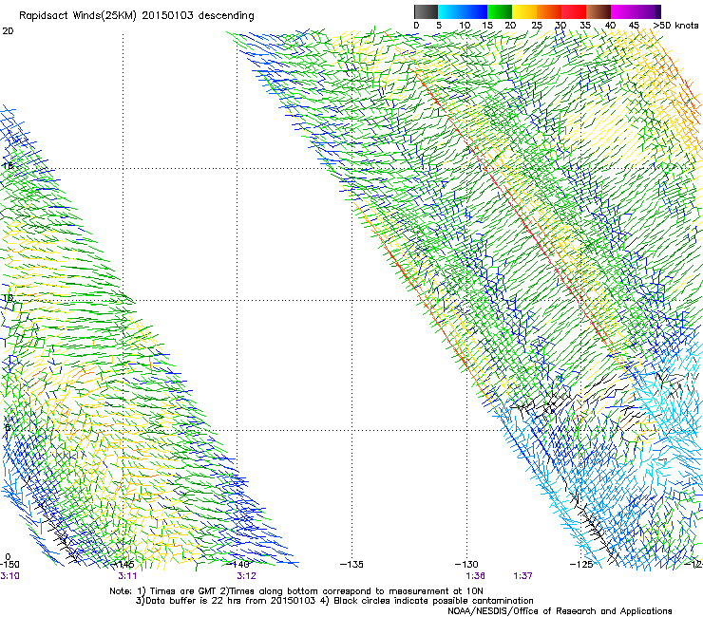Click the '>50 knots' legend label
The height and width of the screenshot is (617, 703).
tap(675, 26)
